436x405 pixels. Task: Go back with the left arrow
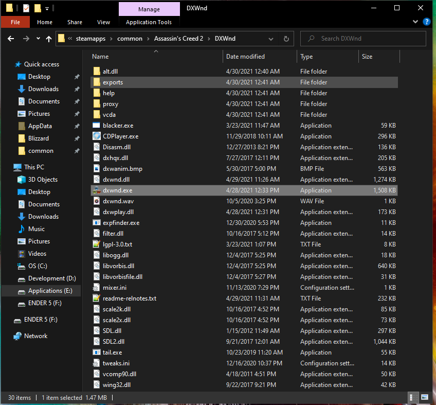pos(11,39)
